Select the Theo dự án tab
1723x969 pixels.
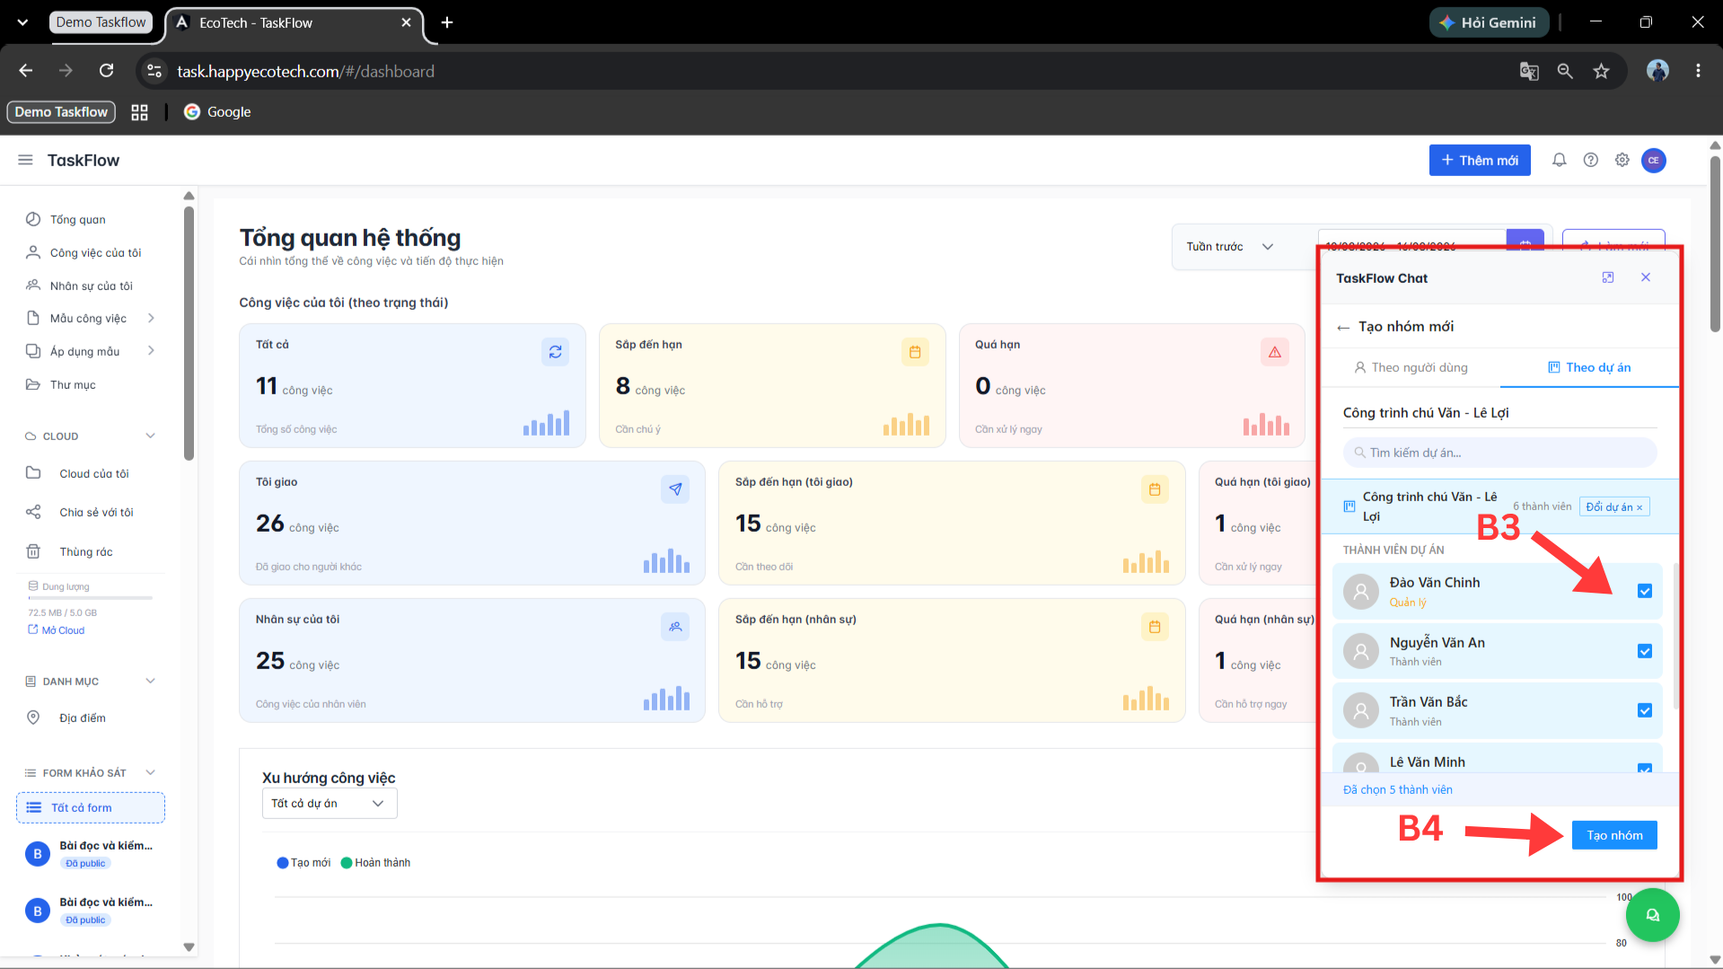coord(1589,367)
